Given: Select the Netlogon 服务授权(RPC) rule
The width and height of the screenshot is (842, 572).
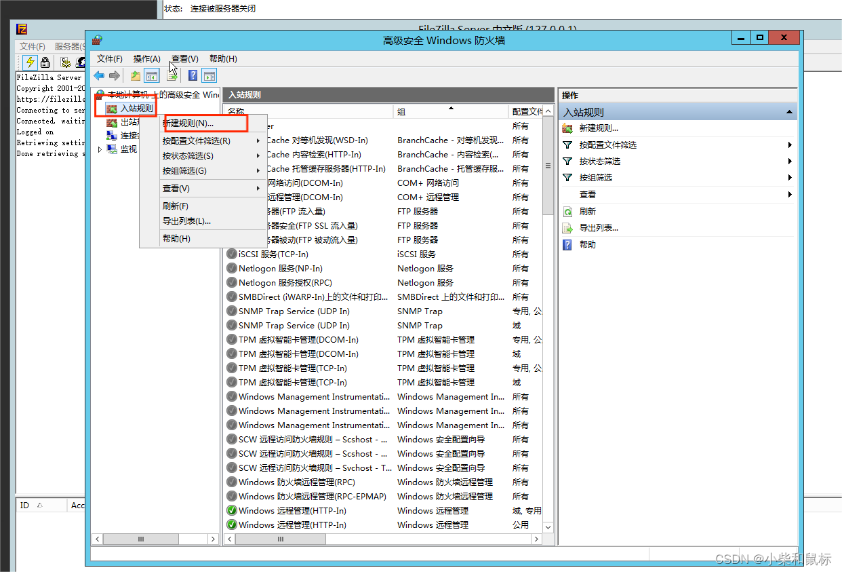Looking at the screenshot, I should tap(384, 283).
